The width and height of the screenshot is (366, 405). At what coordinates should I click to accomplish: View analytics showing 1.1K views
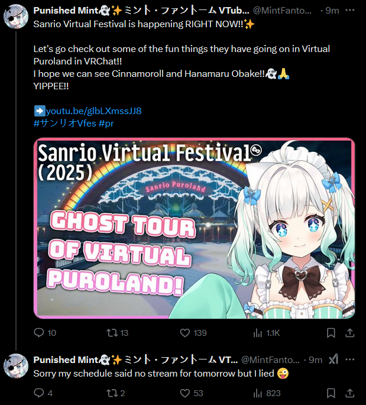[267, 333]
